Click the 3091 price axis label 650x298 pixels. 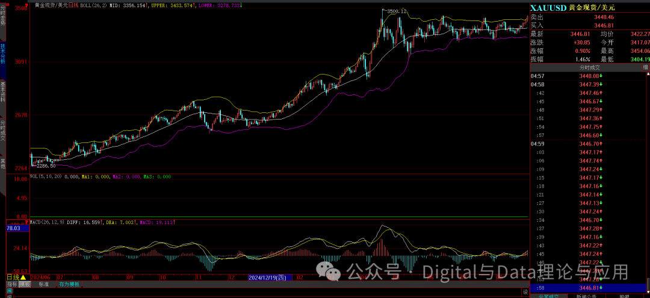click(x=20, y=61)
